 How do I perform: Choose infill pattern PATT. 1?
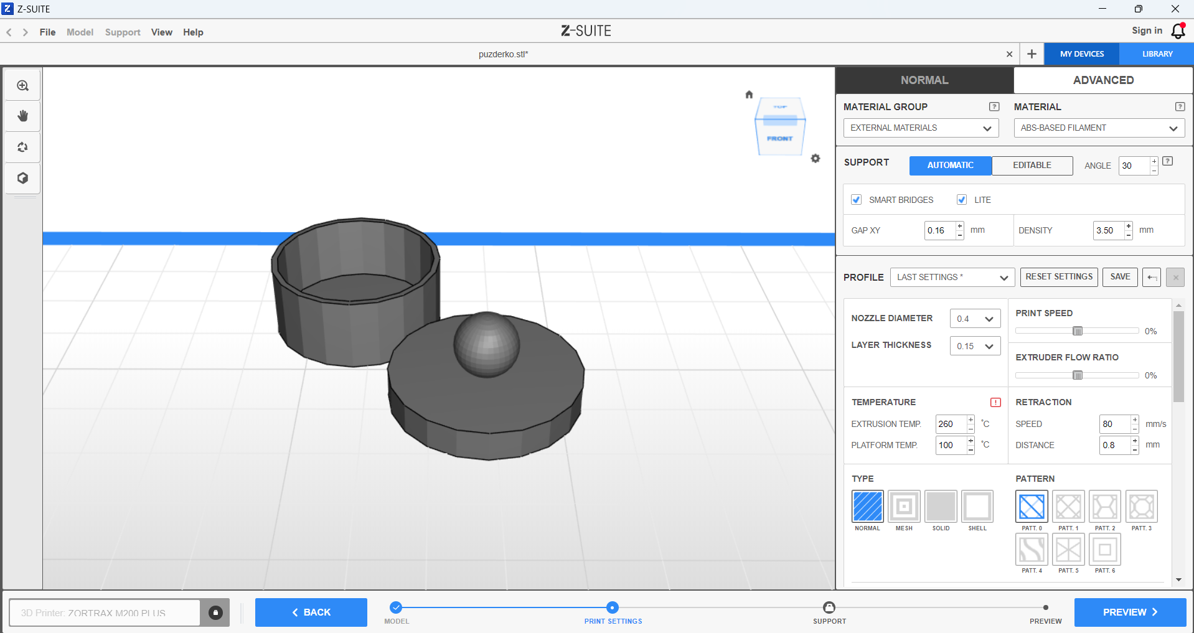(1068, 507)
